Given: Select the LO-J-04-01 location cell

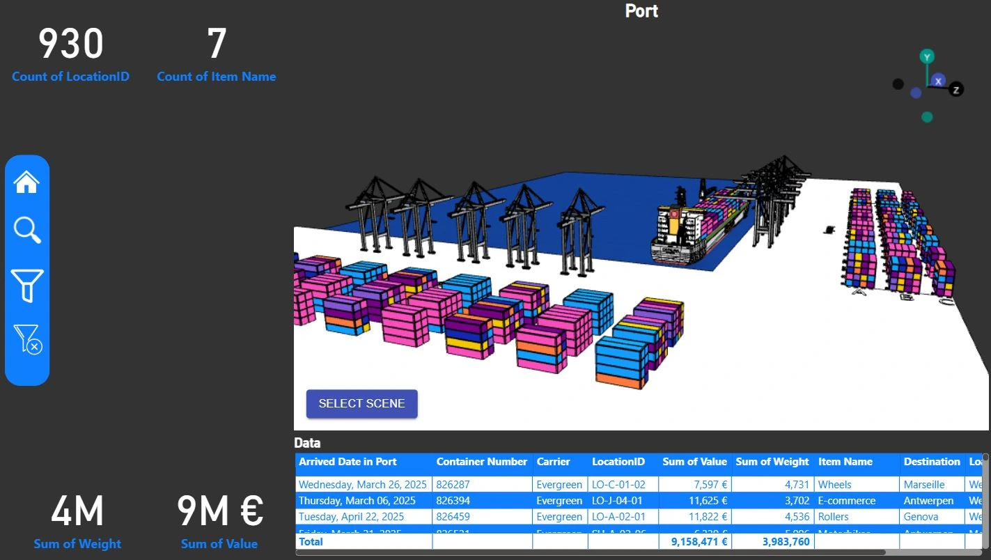Looking at the screenshot, I should coord(618,501).
